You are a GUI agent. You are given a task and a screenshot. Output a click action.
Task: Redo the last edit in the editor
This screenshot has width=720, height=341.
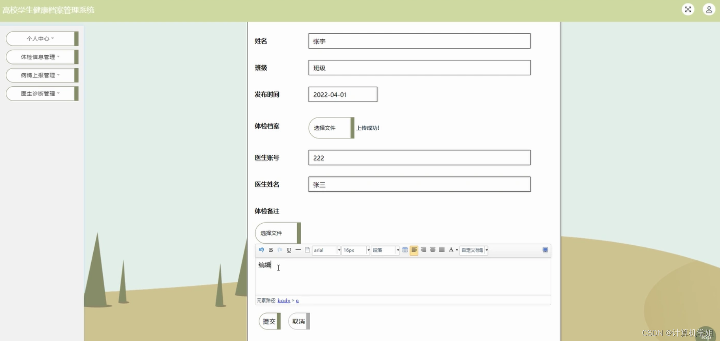tap(280, 250)
